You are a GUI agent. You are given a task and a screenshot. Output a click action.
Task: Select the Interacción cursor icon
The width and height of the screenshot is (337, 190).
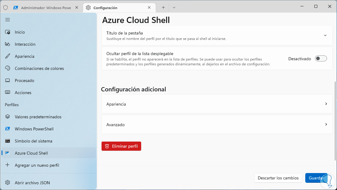(8, 44)
